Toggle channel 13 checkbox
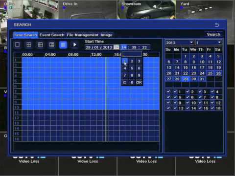The height and width of the screenshot is (176, 235). point(175,108)
